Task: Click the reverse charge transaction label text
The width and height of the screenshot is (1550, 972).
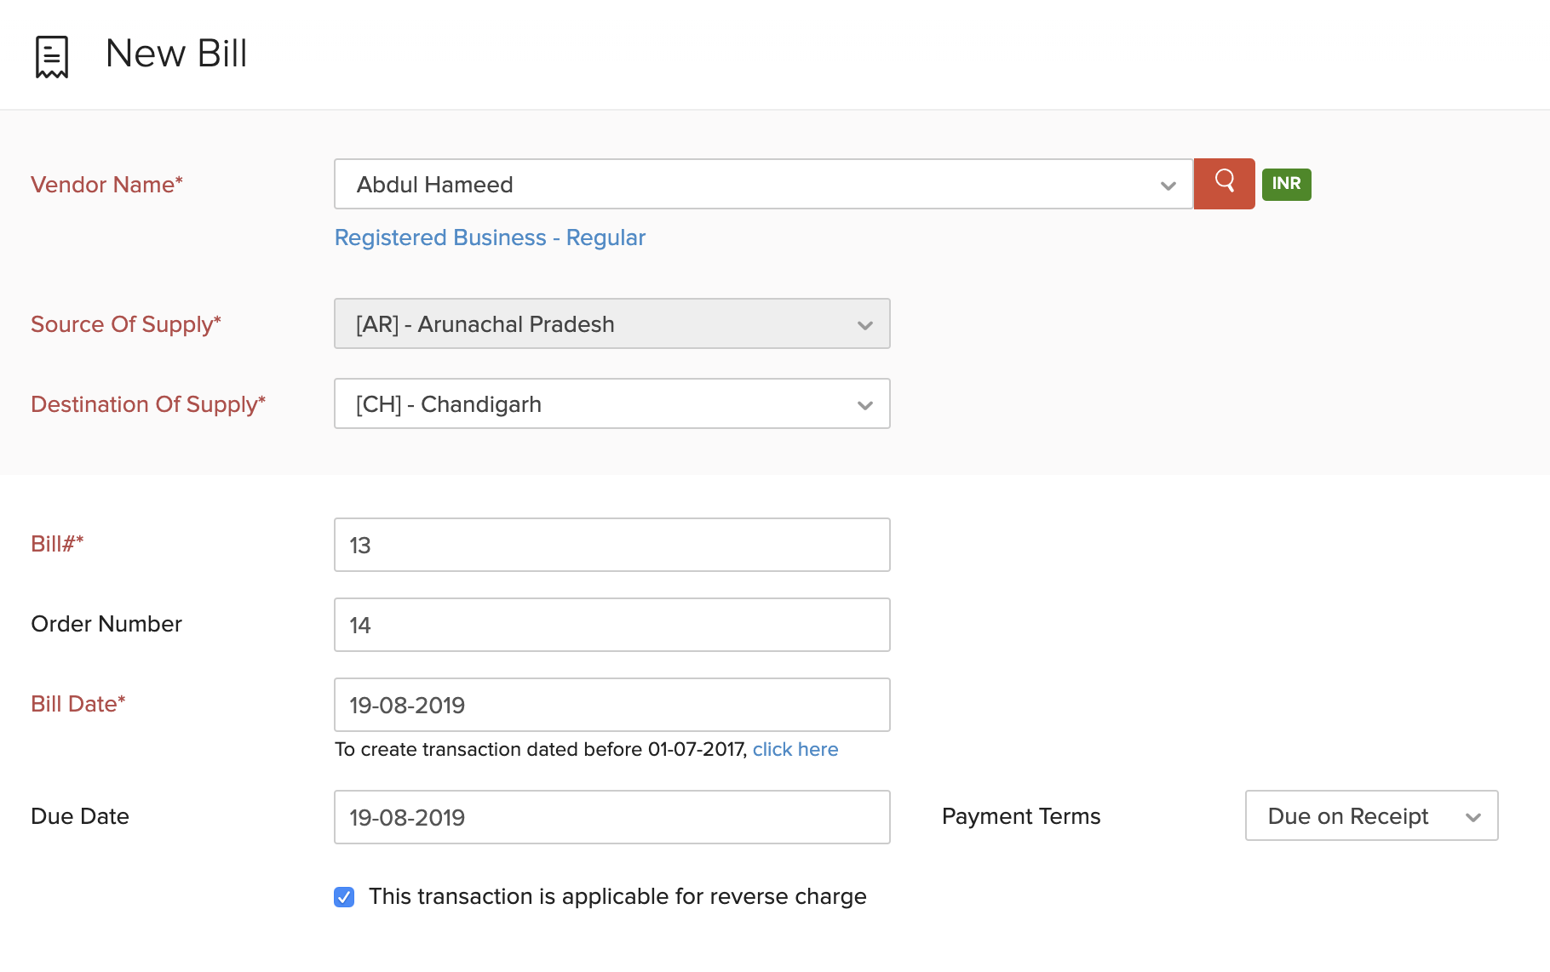Action: click(x=617, y=896)
